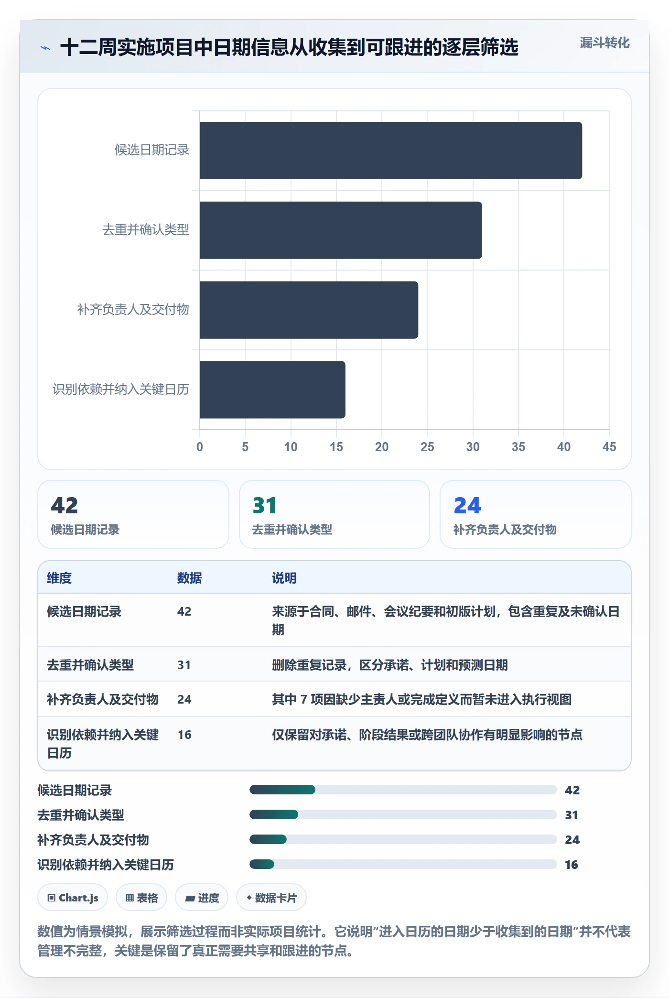Click the stat card showing 31
Image resolution: width=669 pixels, height=998 pixels.
click(x=334, y=514)
